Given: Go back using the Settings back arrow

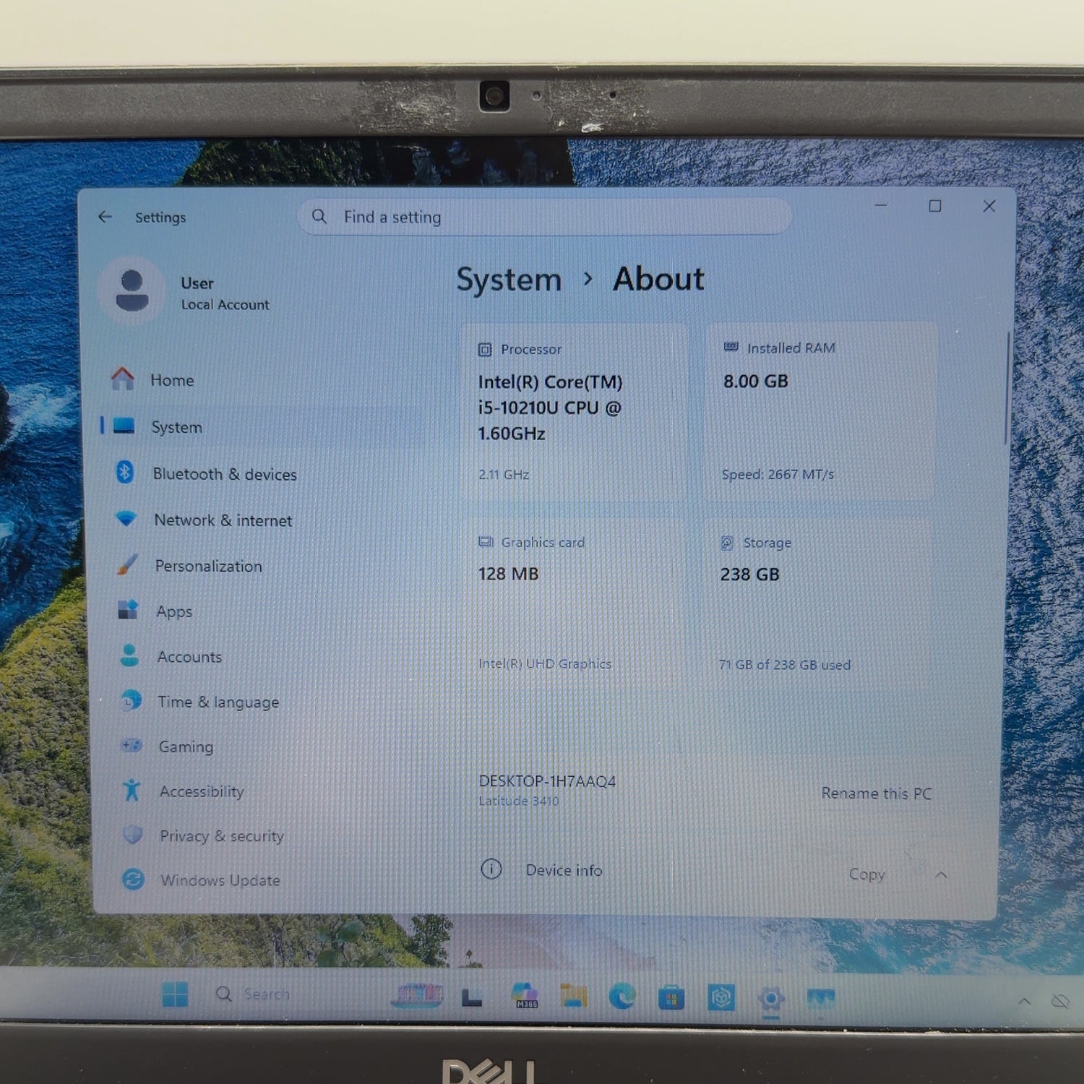Looking at the screenshot, I should 106,217.
